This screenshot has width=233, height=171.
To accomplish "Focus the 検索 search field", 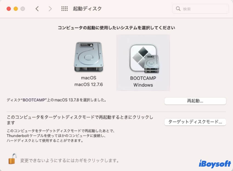I will (x=200, y=9).
